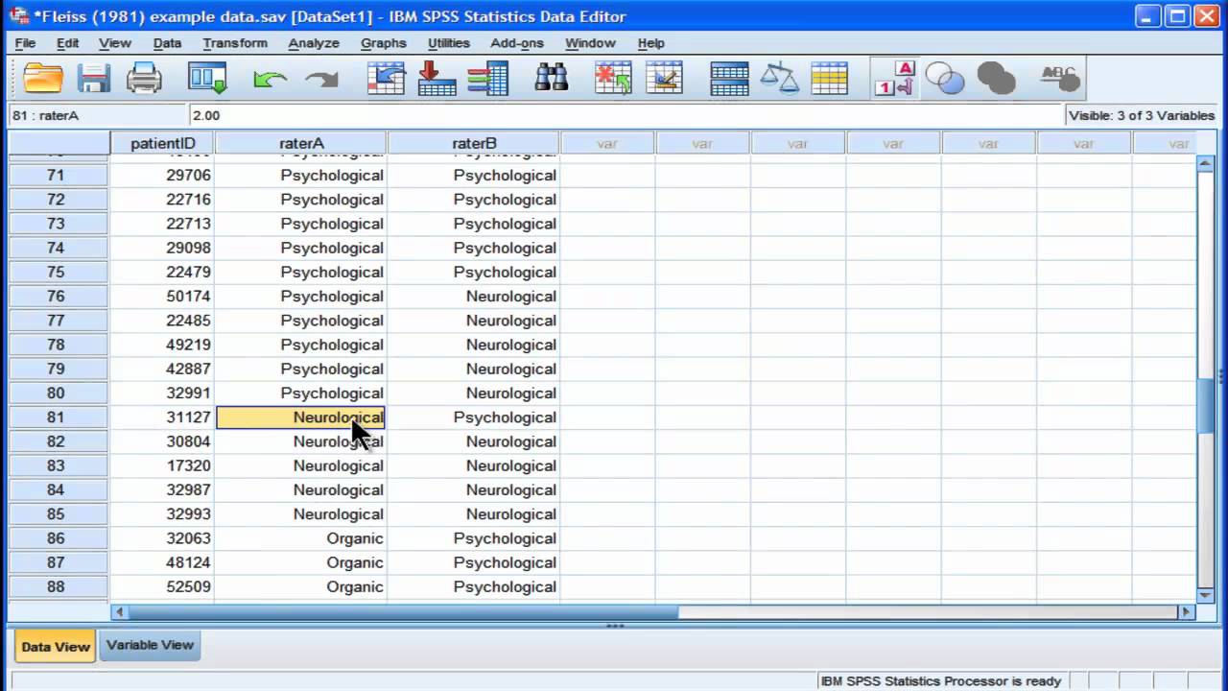Recall recently used dialogs icon
The height and width of the screenshot is (691, 1228).
pyautogui.click(x=207, y=78)
